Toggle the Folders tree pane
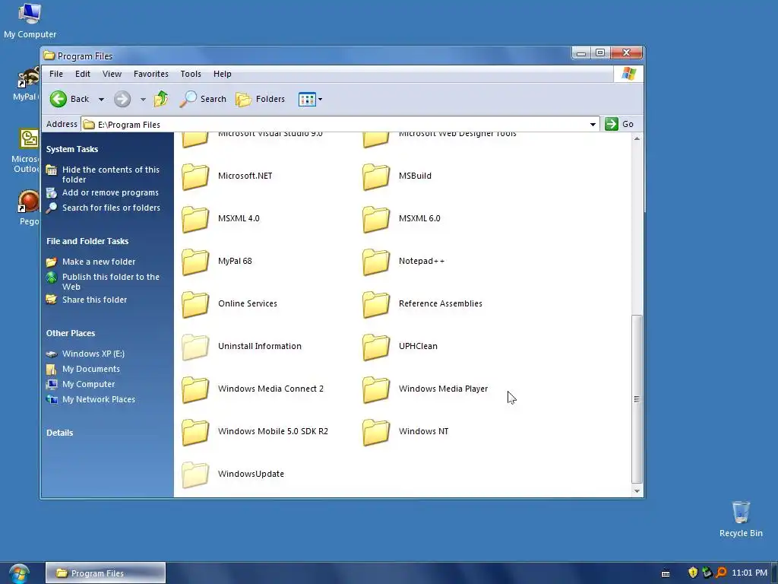The image size is (778, 584). pyautogui.click(x=261, y=100)
